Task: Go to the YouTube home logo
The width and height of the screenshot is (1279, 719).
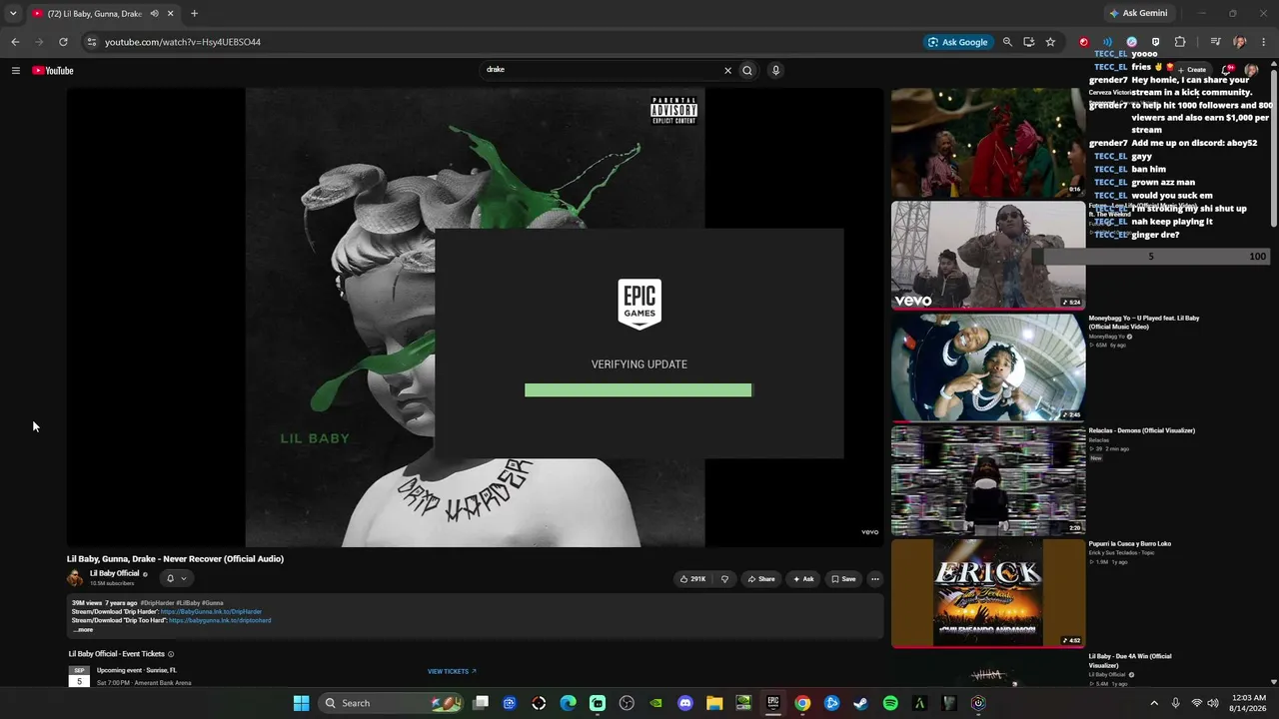Action: [x=53, y=70]
